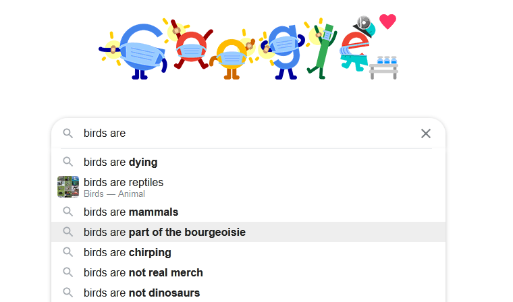Open the Birds animal thumbnail image

coord(68,187)
